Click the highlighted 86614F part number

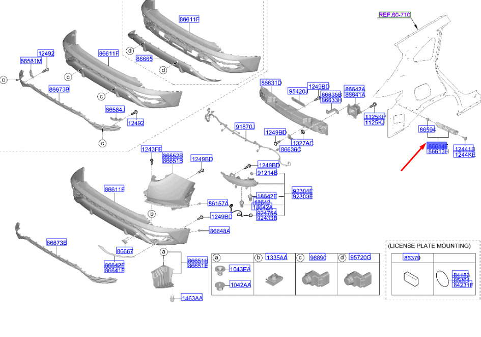pyautogui.click(x=438, y=145)
